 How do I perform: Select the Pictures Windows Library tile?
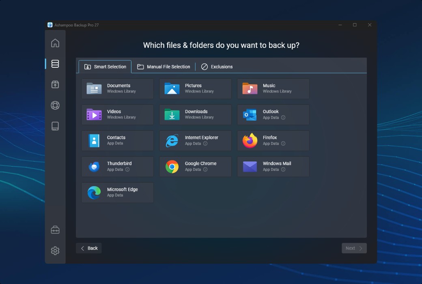pos(195,88)
